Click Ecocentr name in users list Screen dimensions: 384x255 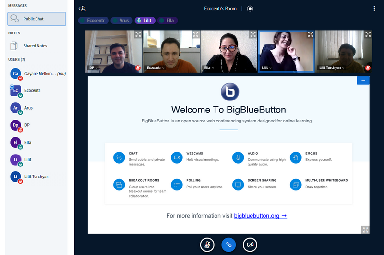point(32,90)
